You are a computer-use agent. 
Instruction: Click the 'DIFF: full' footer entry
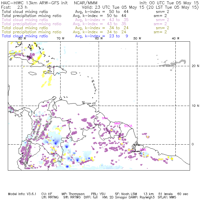(91, 197)
